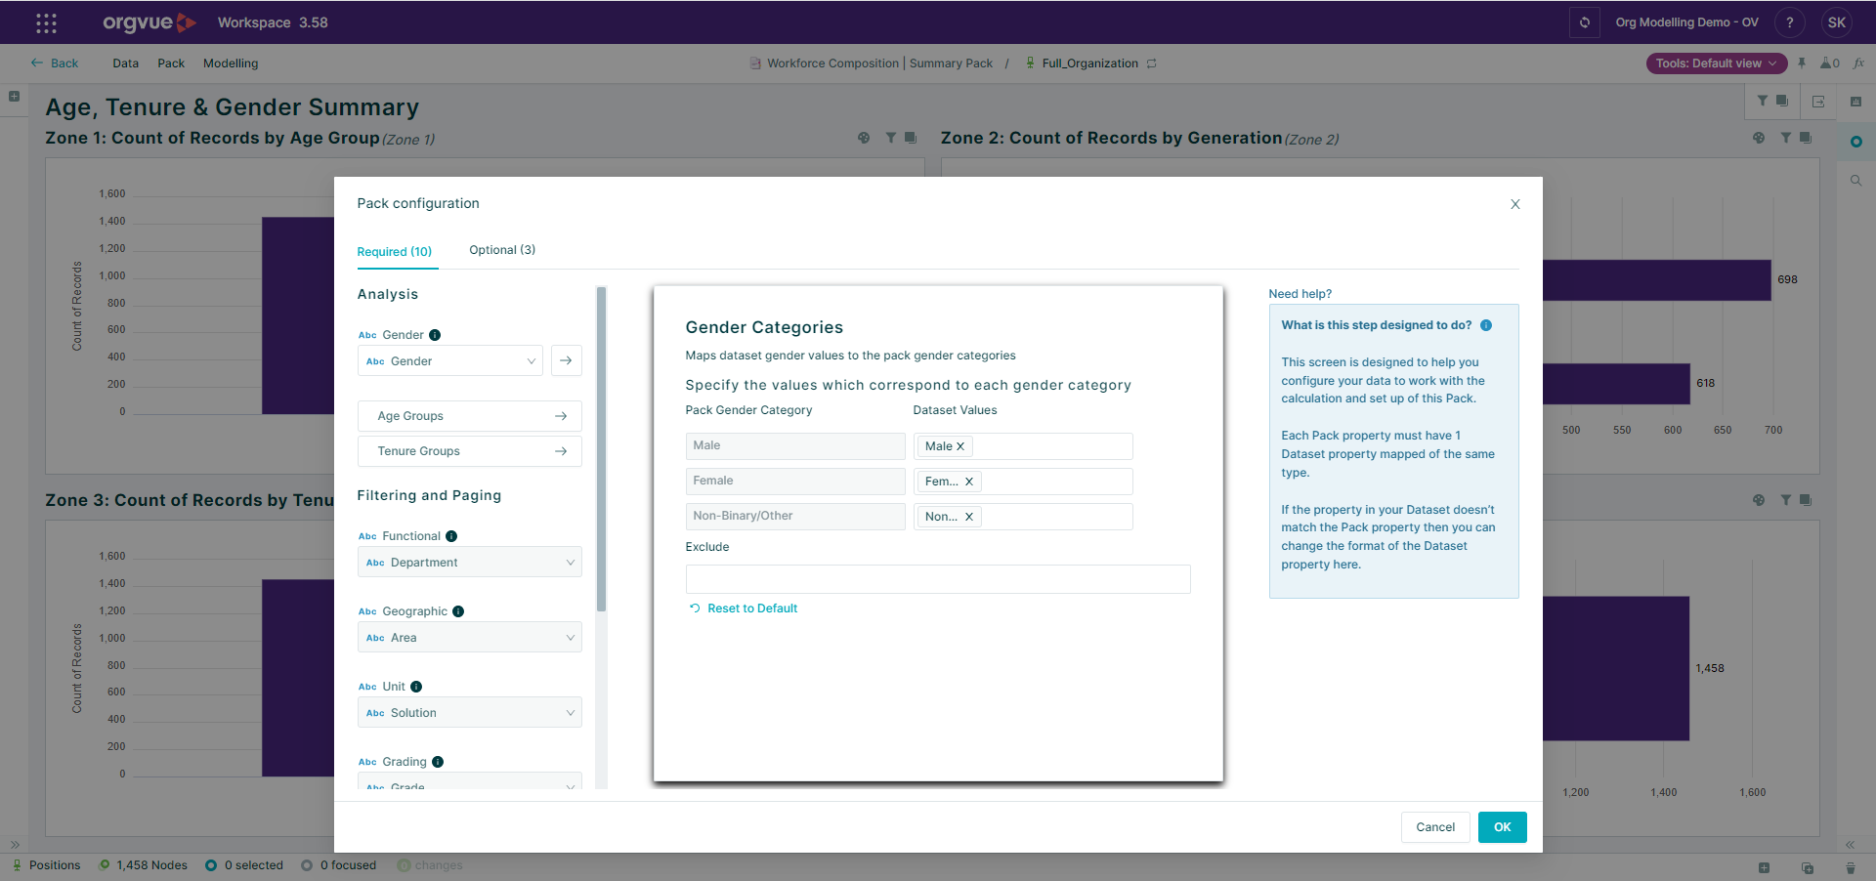
Task: Click the Geographic info icon
Action: [x=458, y=611]
